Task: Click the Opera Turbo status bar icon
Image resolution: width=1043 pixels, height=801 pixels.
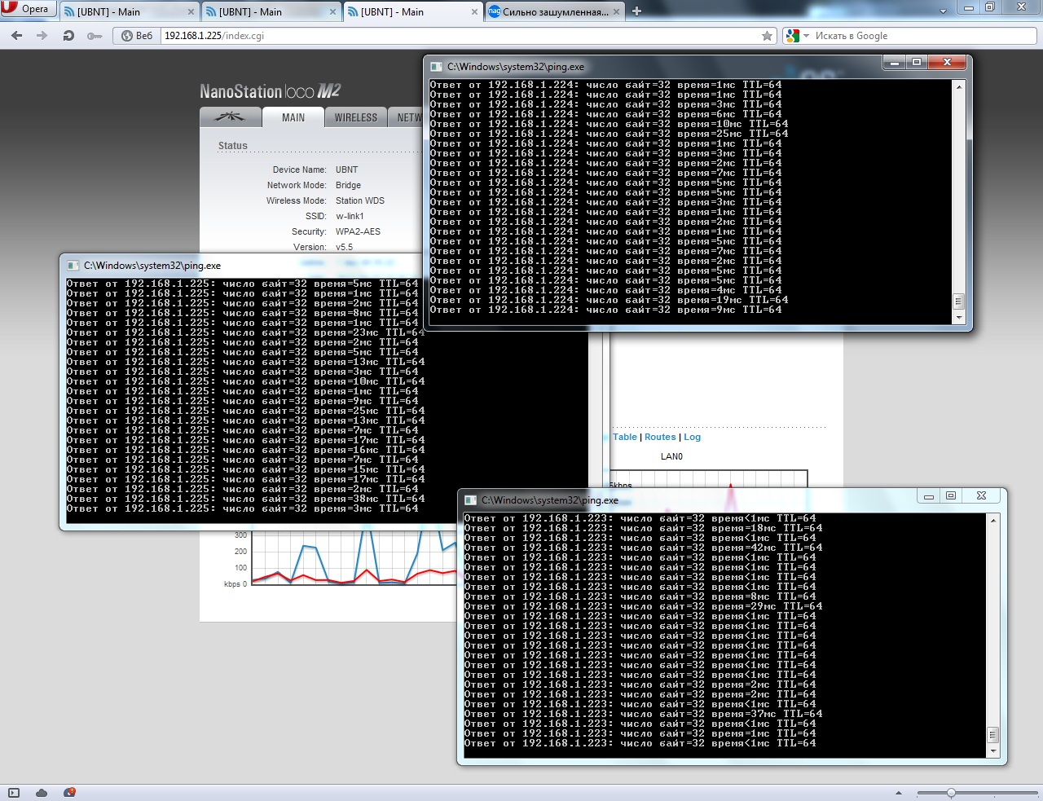Action: [69, 792]
